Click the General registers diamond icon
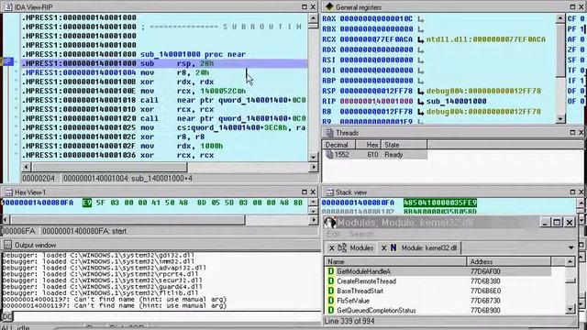Viewport: 587px width, 330px height. coord(329,6)
